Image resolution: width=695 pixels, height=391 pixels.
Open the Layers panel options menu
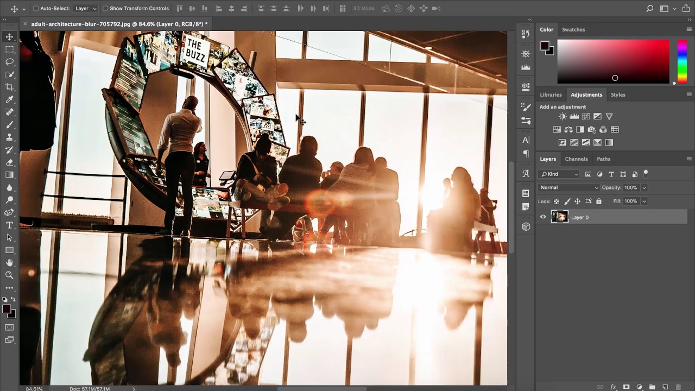(x=689, y=159)
